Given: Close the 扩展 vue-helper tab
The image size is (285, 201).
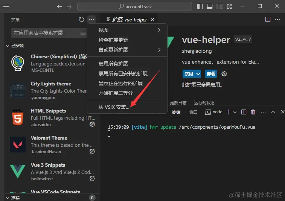Looking at the screenshot, I should 152,20.
